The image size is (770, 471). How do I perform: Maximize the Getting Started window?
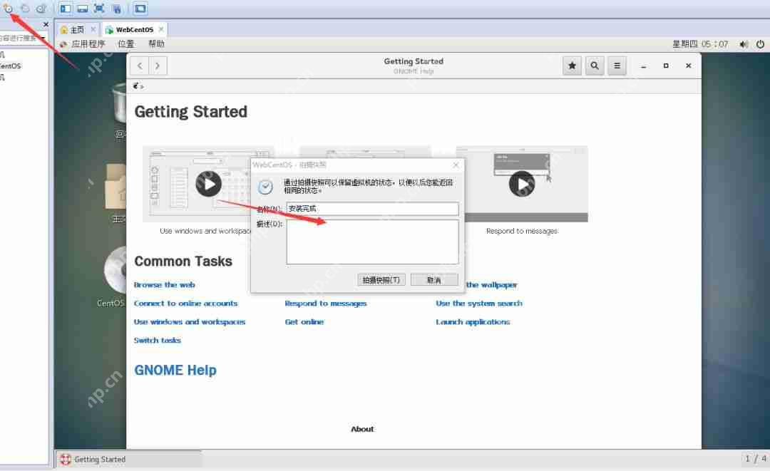[666, 66]
